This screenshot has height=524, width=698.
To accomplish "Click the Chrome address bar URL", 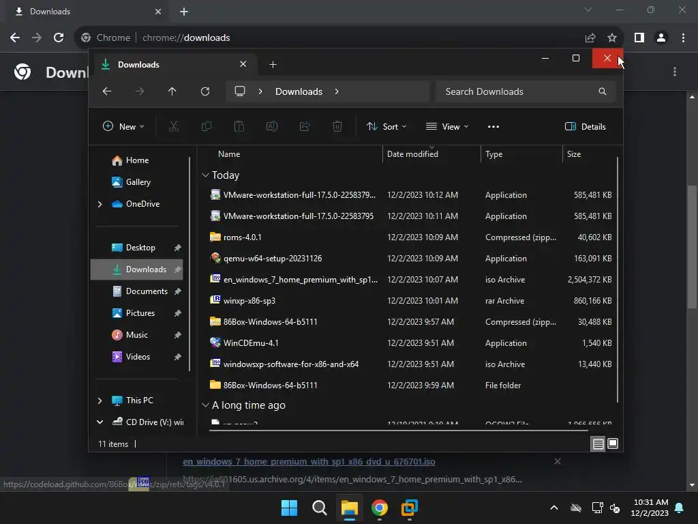I will tap(186, 38).
